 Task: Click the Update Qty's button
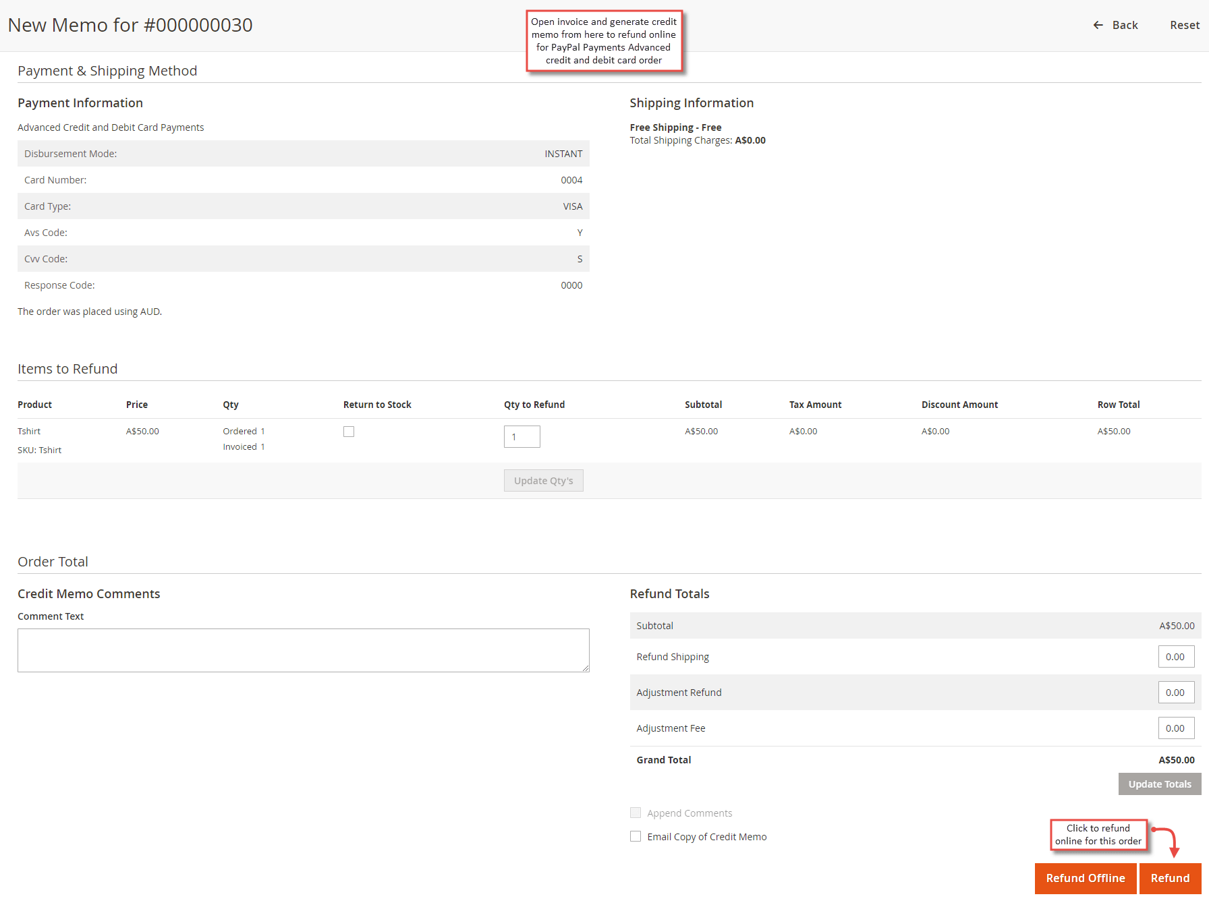[543, 481]
